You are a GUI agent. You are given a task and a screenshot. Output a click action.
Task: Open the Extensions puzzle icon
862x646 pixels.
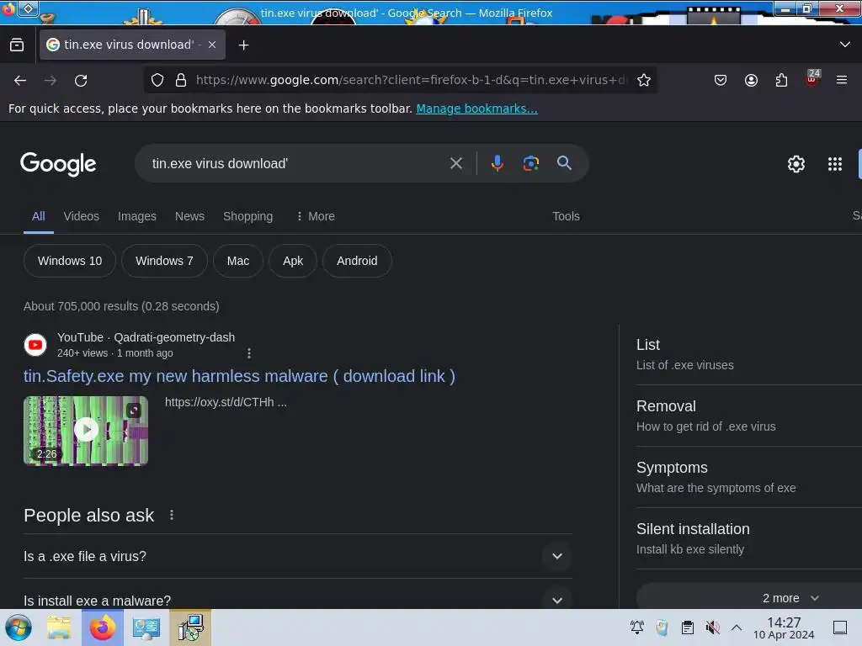coord(781,80)
